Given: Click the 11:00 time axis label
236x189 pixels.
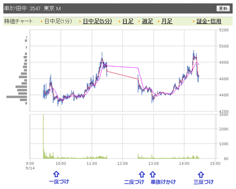Looking at the screenshot, I should (92, 163).
